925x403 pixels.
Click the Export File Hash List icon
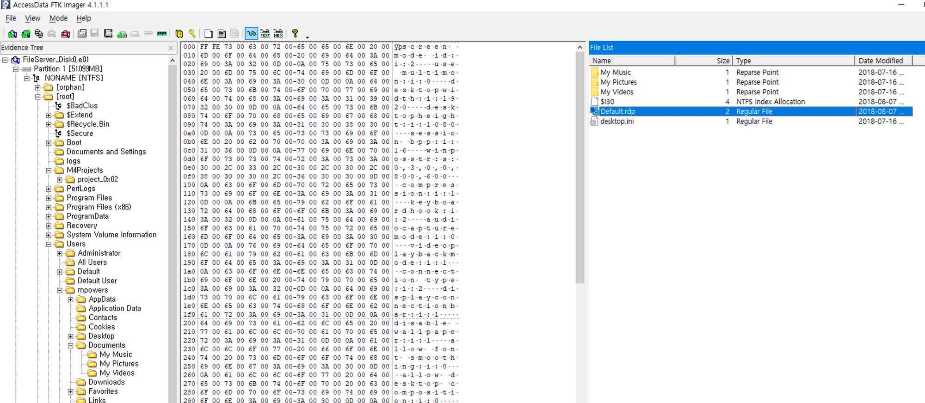coord(222,34)
